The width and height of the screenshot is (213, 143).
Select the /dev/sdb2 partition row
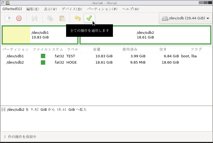tap(106, 62)
